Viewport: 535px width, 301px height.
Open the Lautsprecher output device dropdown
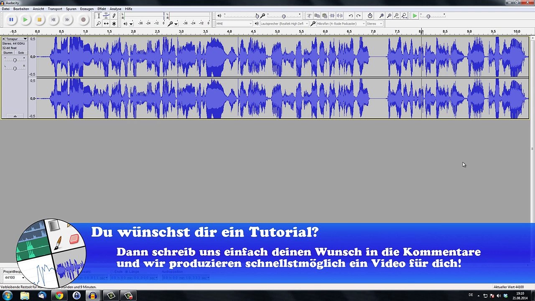[284, 24]
